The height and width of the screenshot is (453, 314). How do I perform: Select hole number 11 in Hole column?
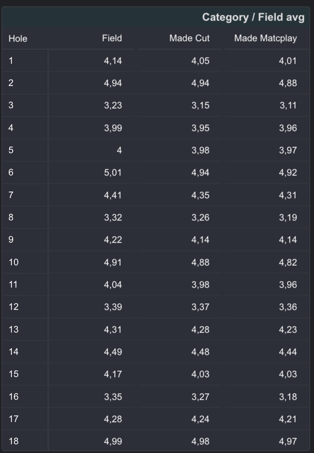click(x=13, y=285)
